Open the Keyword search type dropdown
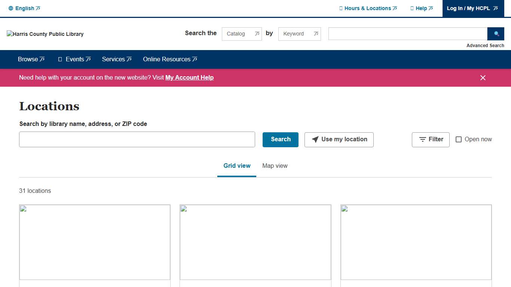Screen dimensions: 511x287 coord(299,34)
